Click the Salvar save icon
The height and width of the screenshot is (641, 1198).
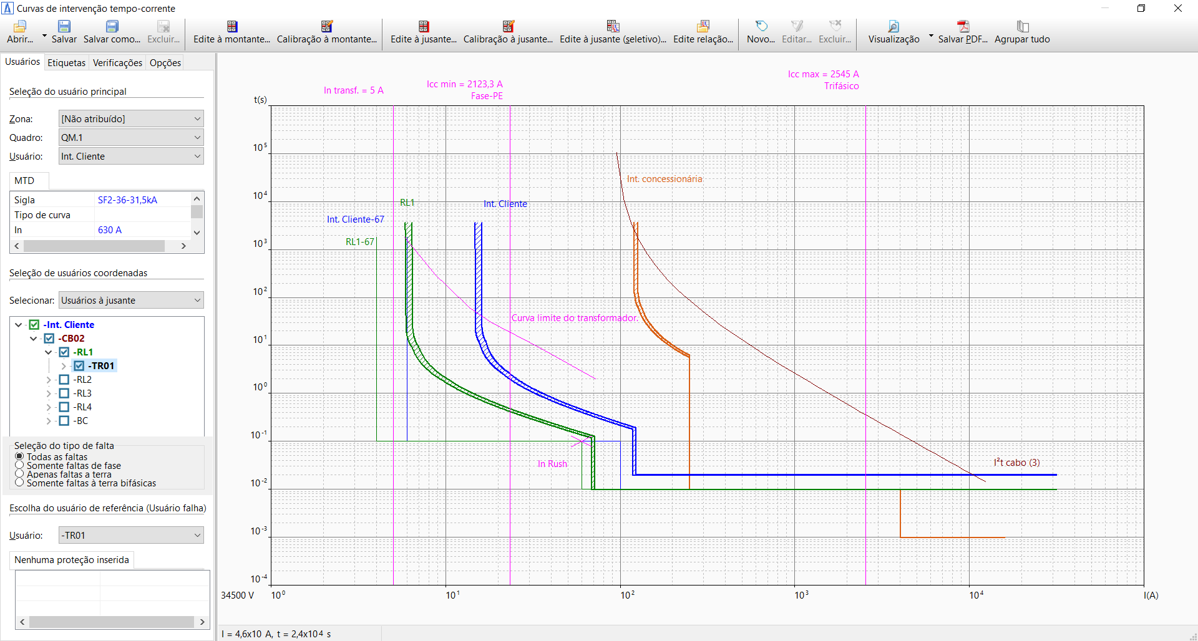coord(64,26)
